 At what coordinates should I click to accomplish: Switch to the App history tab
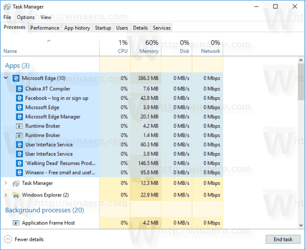77,28
